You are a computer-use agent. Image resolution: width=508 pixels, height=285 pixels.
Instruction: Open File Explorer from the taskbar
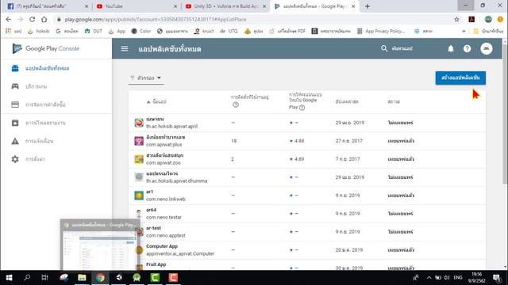pyautogui.click(x=82, y=278)
